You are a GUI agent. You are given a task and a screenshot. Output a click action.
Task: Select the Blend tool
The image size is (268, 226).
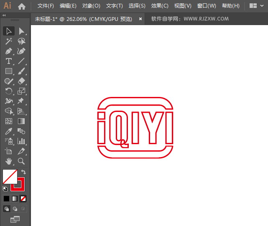pyautogui.click(x=22, y=131)
